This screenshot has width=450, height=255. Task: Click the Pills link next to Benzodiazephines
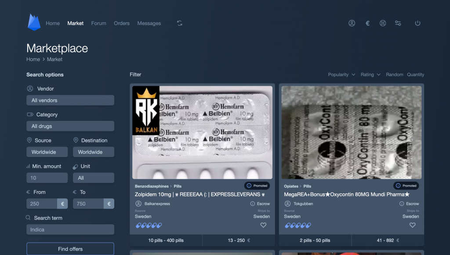[178, 186]
